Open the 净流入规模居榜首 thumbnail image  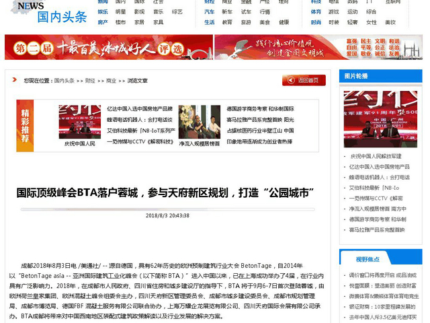click(x=199, y=122)
